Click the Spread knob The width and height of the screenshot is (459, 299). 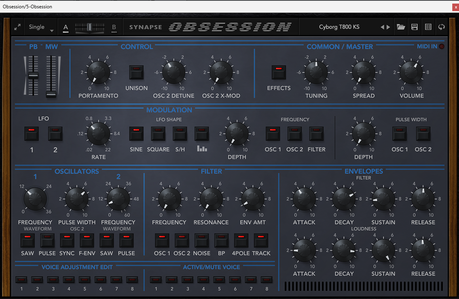tap(364, 72)
